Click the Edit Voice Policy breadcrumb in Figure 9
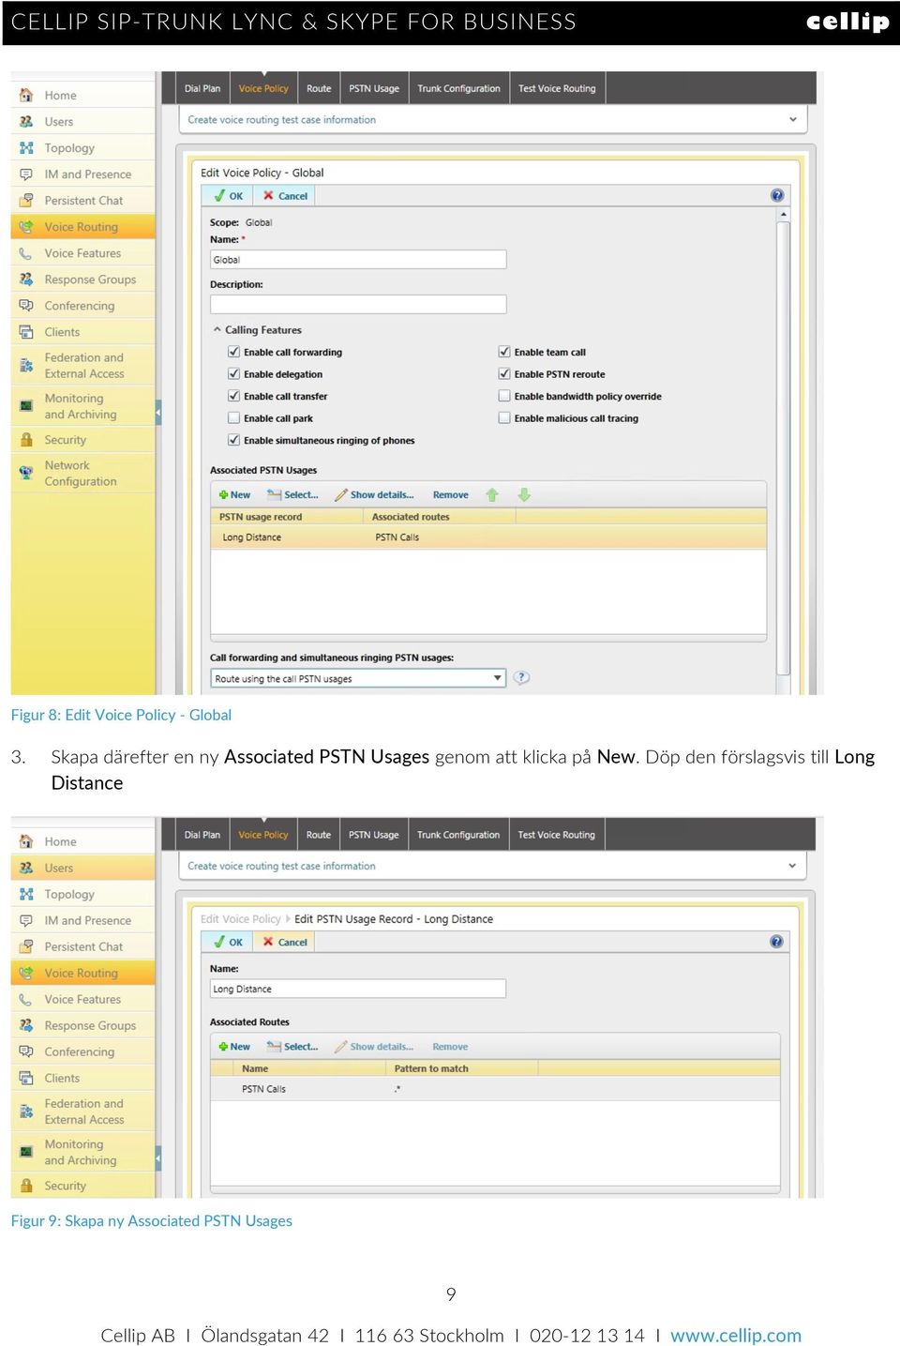 click(240, 919)
